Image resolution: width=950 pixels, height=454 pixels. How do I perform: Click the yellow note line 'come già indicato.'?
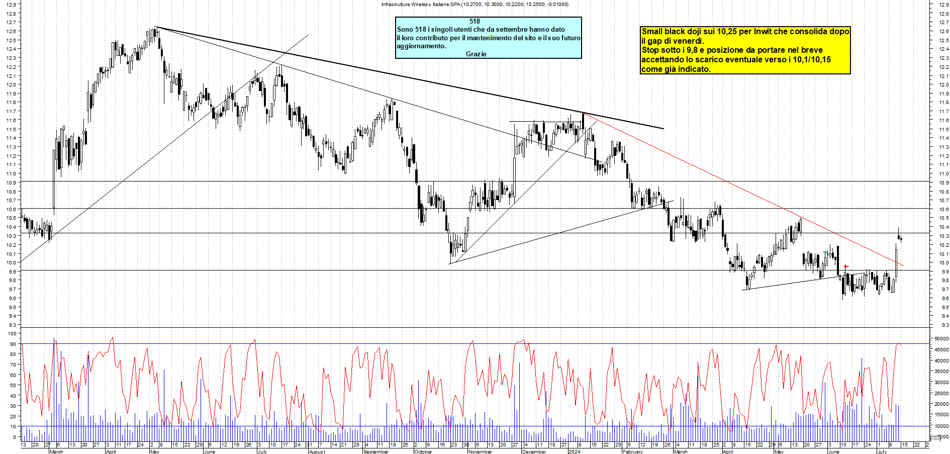(x=676, y=69)
